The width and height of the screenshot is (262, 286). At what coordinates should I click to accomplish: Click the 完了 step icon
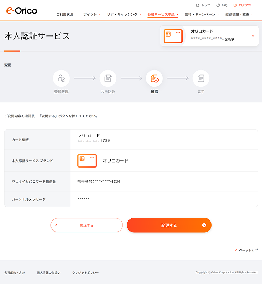click(201, 78)
